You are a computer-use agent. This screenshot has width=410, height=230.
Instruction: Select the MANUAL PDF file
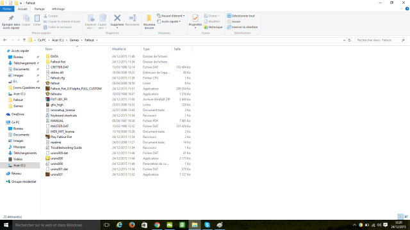(x=57, y=121)
